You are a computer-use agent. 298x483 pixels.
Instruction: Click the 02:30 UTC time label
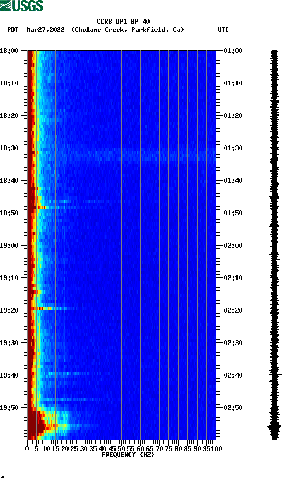(x=233, y=343)
